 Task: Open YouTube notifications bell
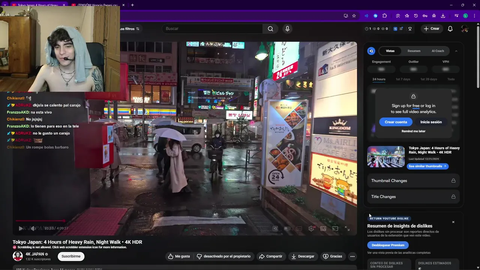(450, 29)
